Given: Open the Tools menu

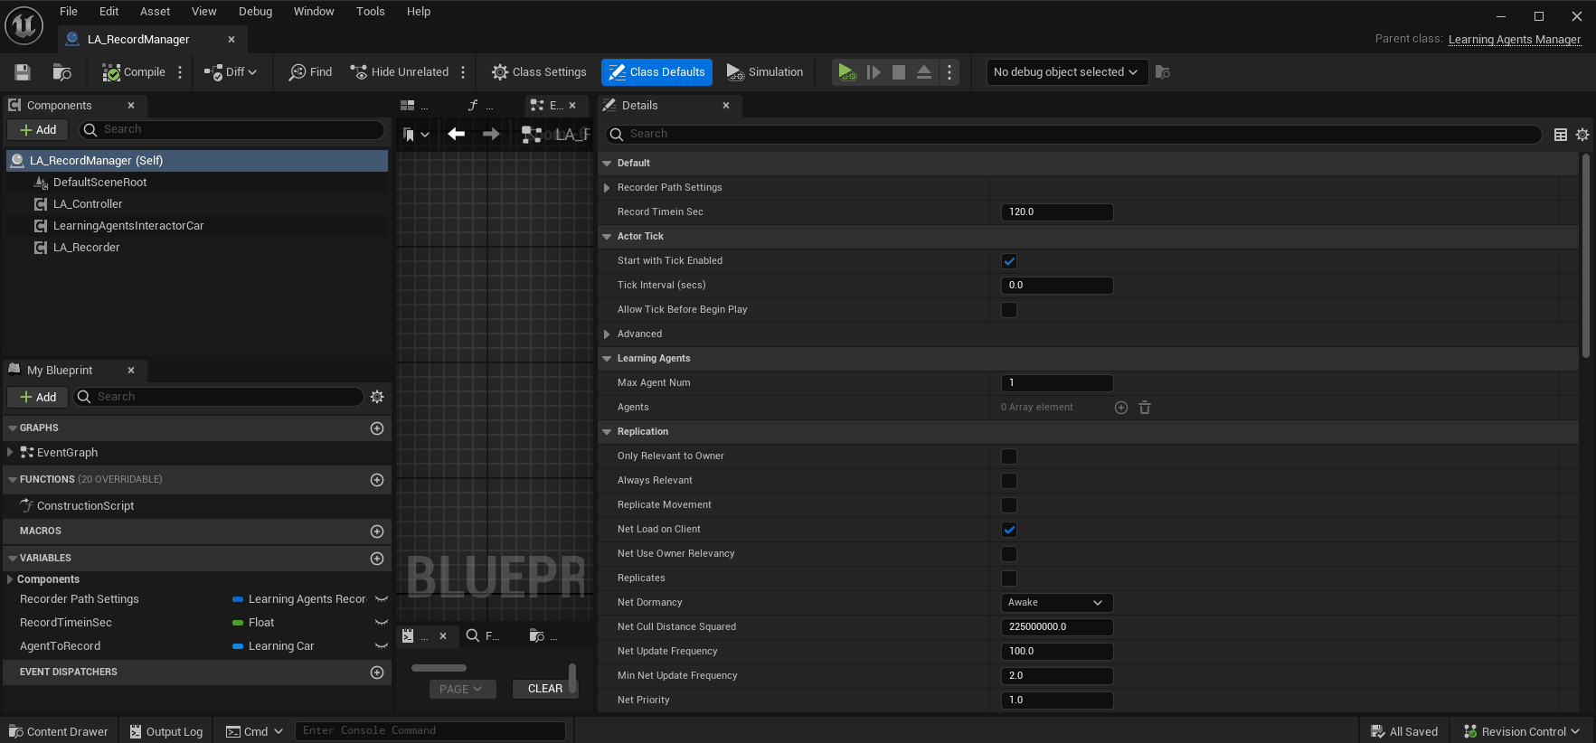Looking at the screenshot, I should (370, 12).
